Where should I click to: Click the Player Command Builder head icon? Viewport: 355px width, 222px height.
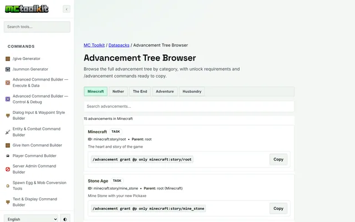pyautogui.click(x=8, y=155)
